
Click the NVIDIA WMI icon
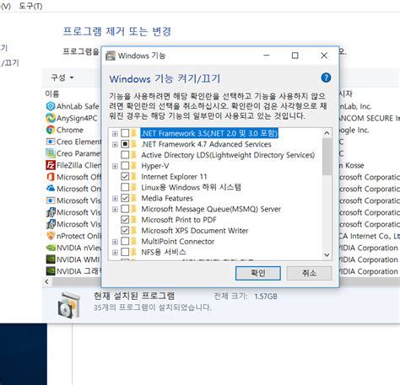(x=51, y=259)
